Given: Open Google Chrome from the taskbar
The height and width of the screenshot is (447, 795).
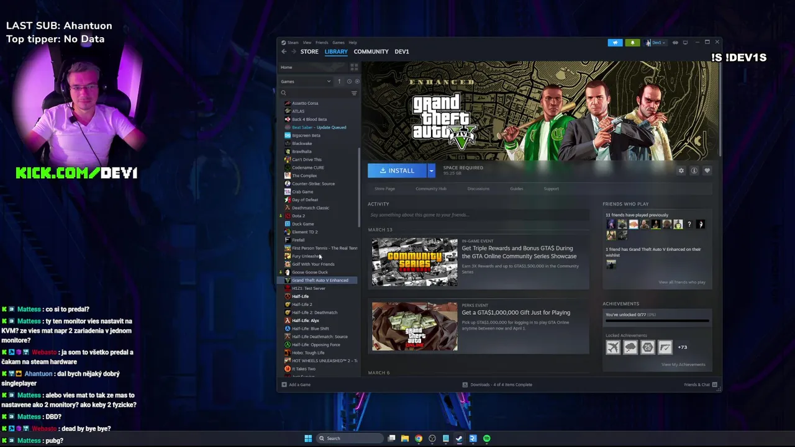Looking at the screenshot, I should 419,438.
